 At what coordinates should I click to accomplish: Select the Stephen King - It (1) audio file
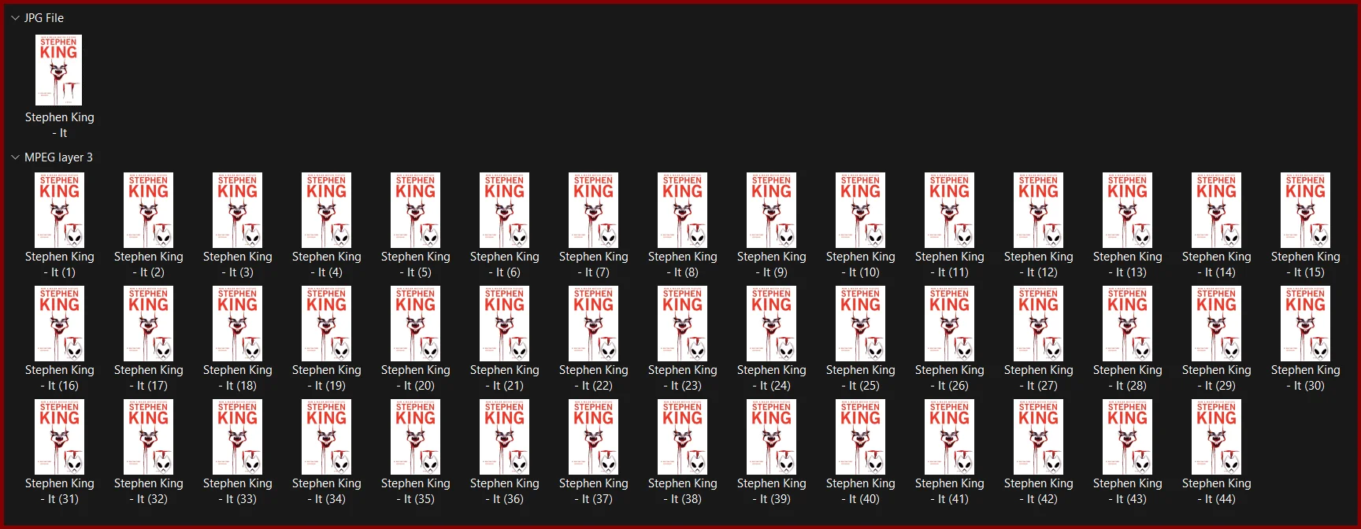pyautogui.click(x=59, y=210)
